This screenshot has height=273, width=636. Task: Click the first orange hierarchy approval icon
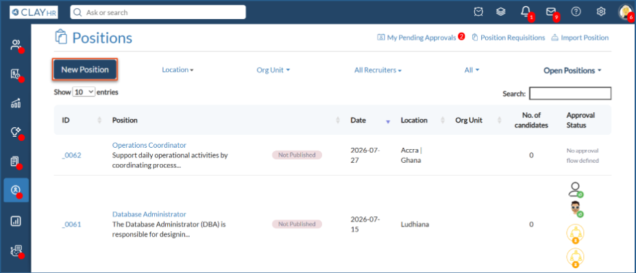575,233
